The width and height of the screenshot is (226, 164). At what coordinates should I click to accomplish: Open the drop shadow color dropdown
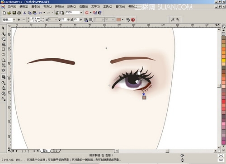coord(122,19)
